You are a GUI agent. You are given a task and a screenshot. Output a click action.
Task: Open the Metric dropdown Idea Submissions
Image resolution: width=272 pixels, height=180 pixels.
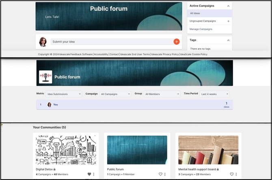coord(64,94)
